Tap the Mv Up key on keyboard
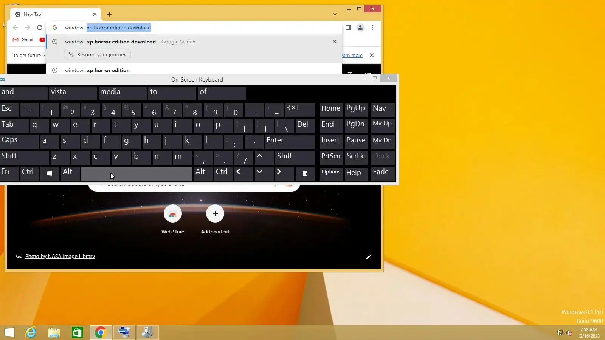 (x=383, y=125)
